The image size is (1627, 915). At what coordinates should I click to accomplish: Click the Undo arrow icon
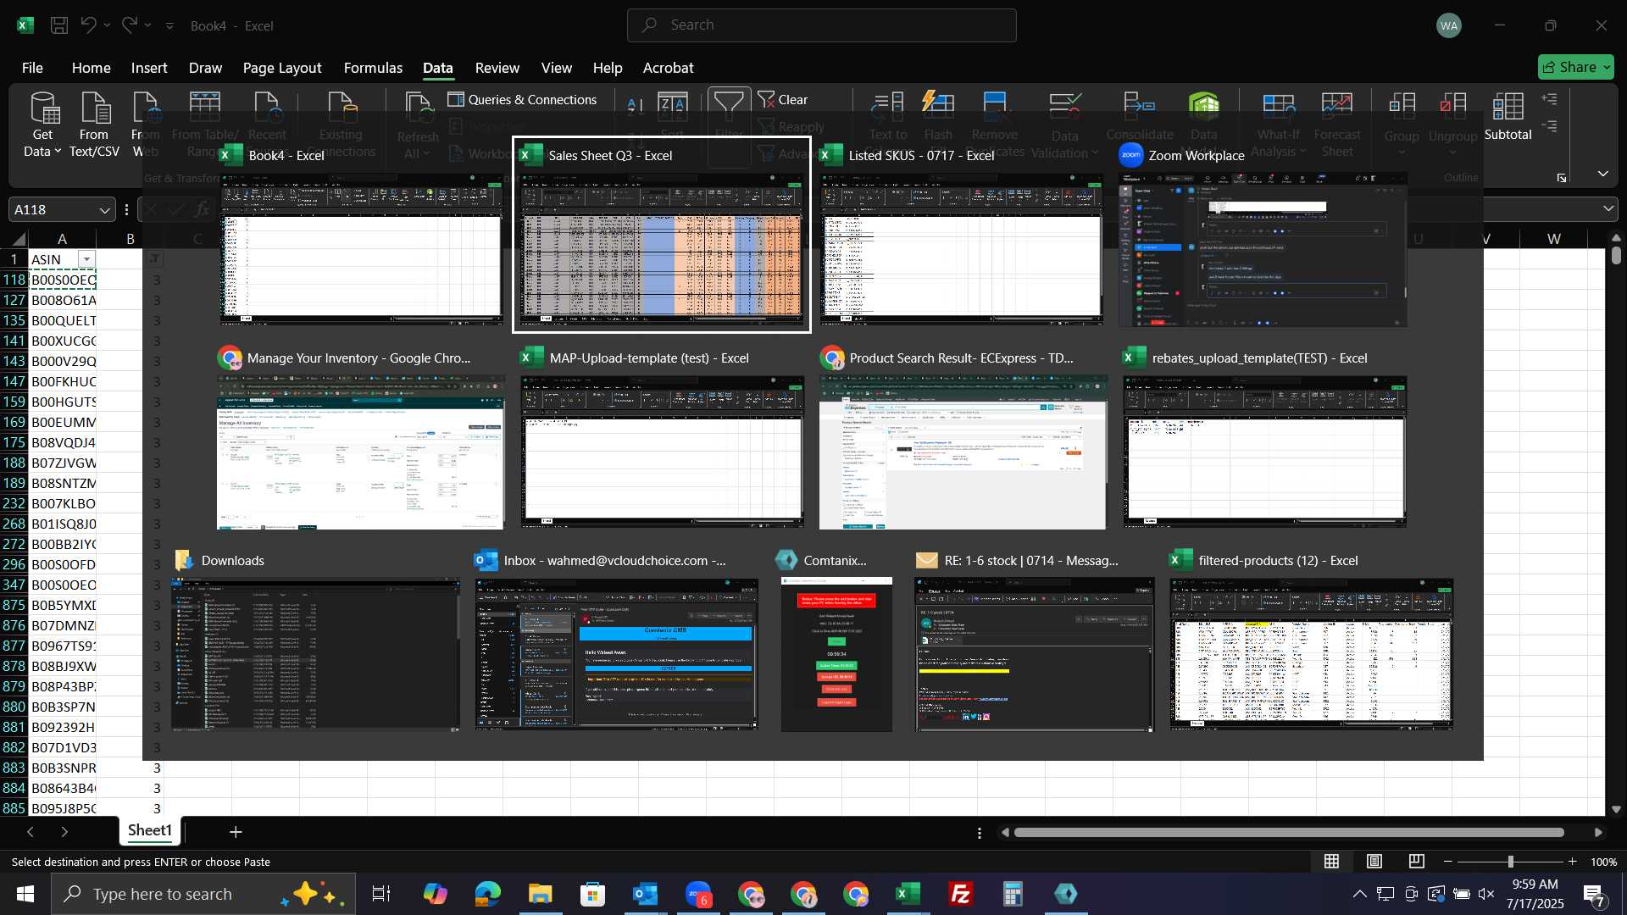tap(88, 25)
